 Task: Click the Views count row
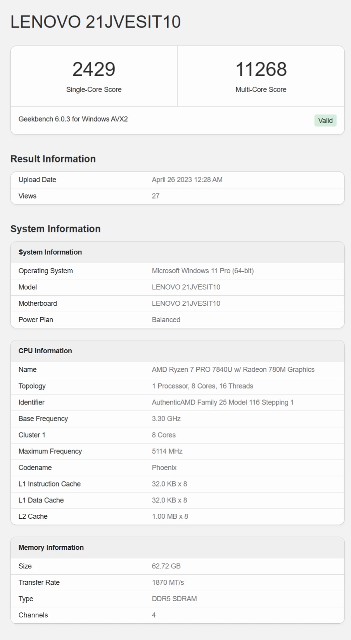(x=178, y=196)
